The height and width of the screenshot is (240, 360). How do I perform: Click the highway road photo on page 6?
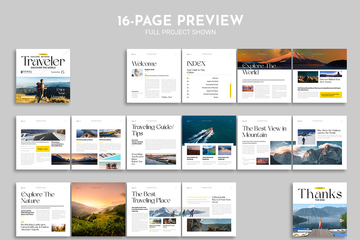tap(43, 135)
